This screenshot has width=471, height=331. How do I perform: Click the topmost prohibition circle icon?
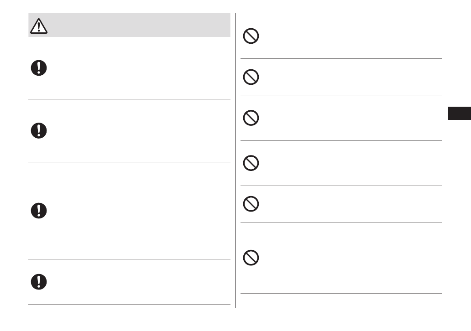251,36
